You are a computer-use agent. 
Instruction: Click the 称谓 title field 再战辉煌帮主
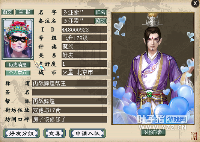tap(70, 83)
